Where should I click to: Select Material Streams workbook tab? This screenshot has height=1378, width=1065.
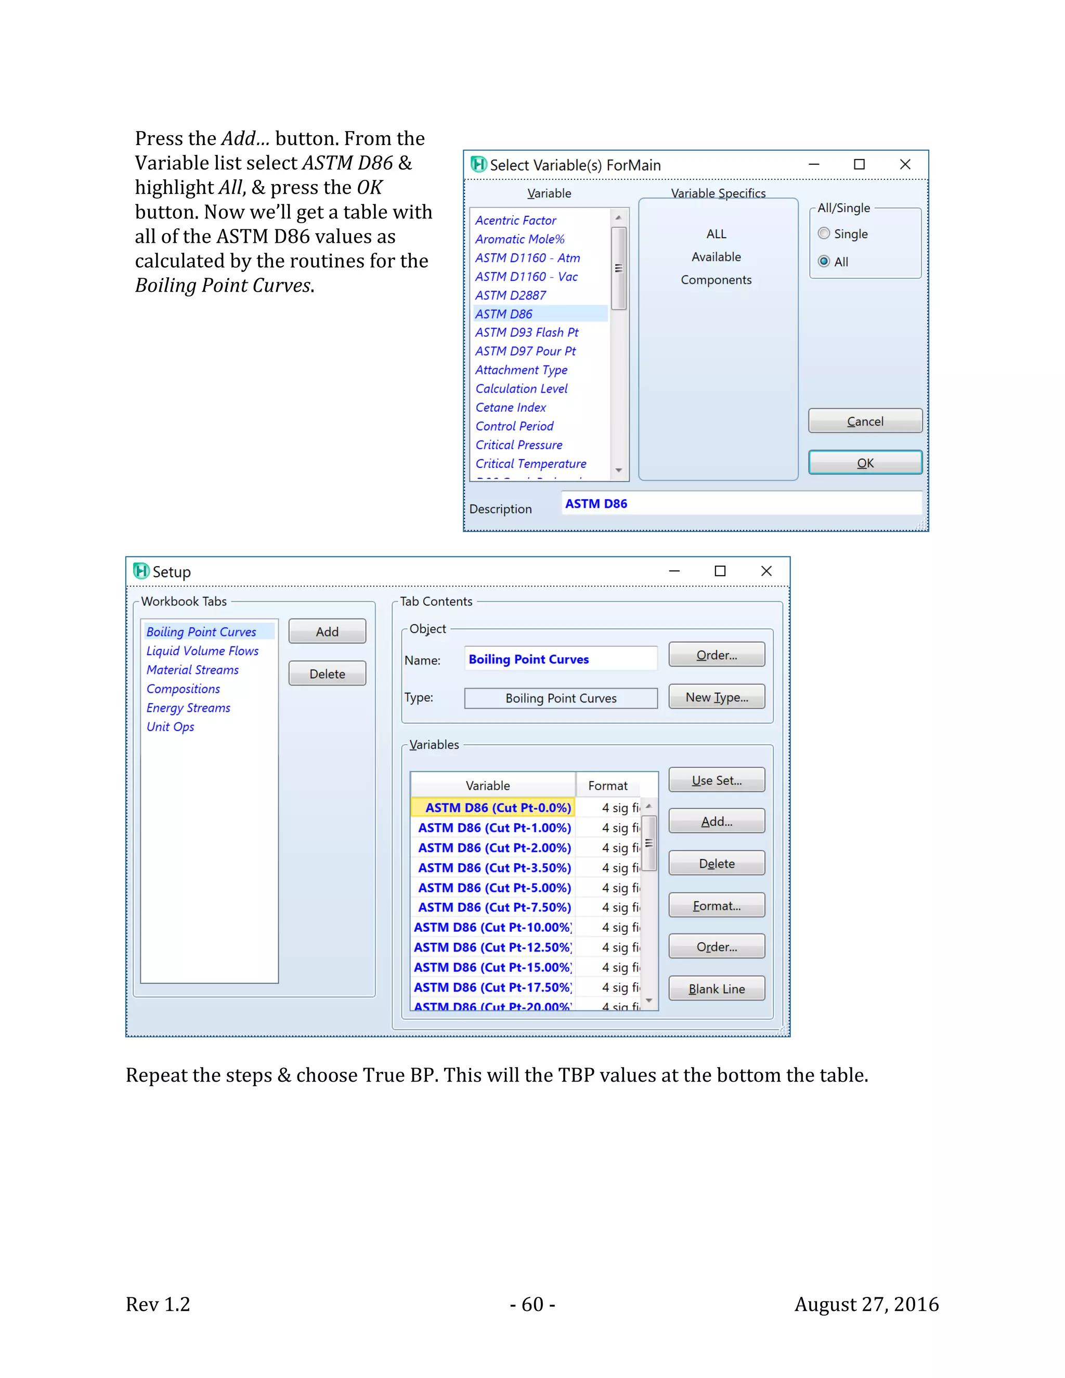click(x=192, y=669)
